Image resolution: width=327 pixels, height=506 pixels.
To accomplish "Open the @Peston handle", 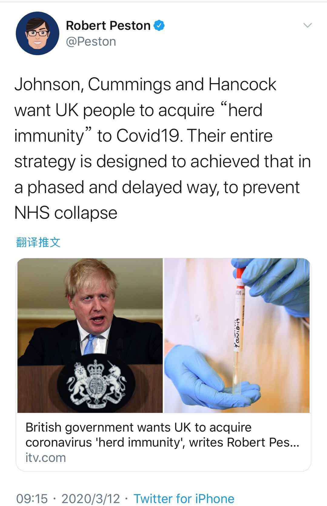I will click(91, 42).
